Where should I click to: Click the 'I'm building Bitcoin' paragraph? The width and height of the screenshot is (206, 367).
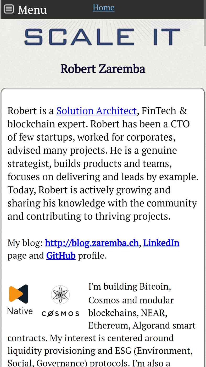[x=130, y=286]
